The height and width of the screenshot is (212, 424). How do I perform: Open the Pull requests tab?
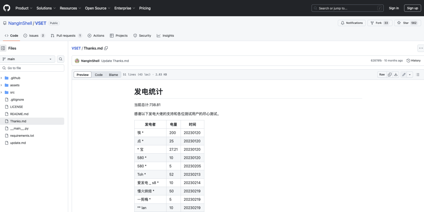tap(66, 35)
